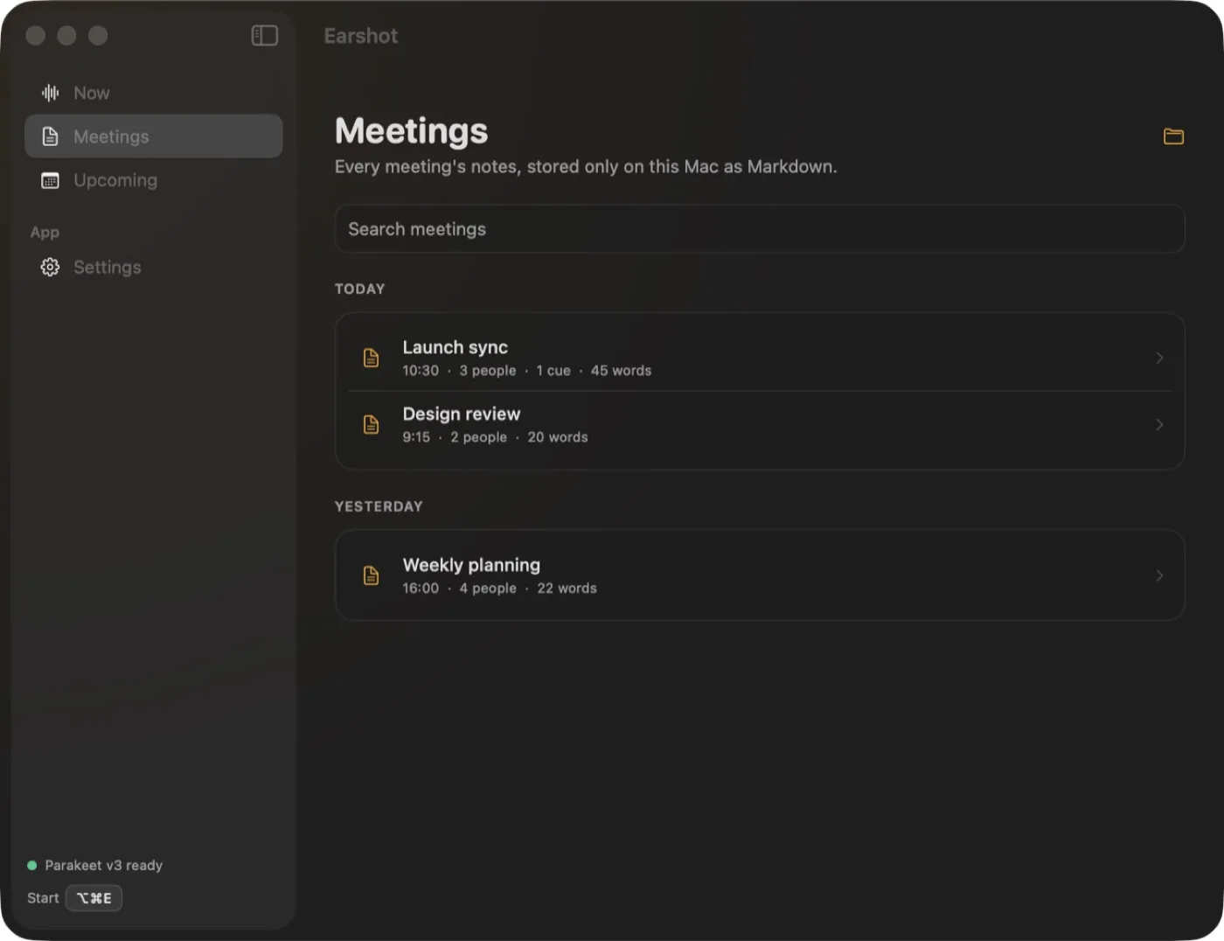
Task: Open the Weekly planning meeting title
Action: 471,565
